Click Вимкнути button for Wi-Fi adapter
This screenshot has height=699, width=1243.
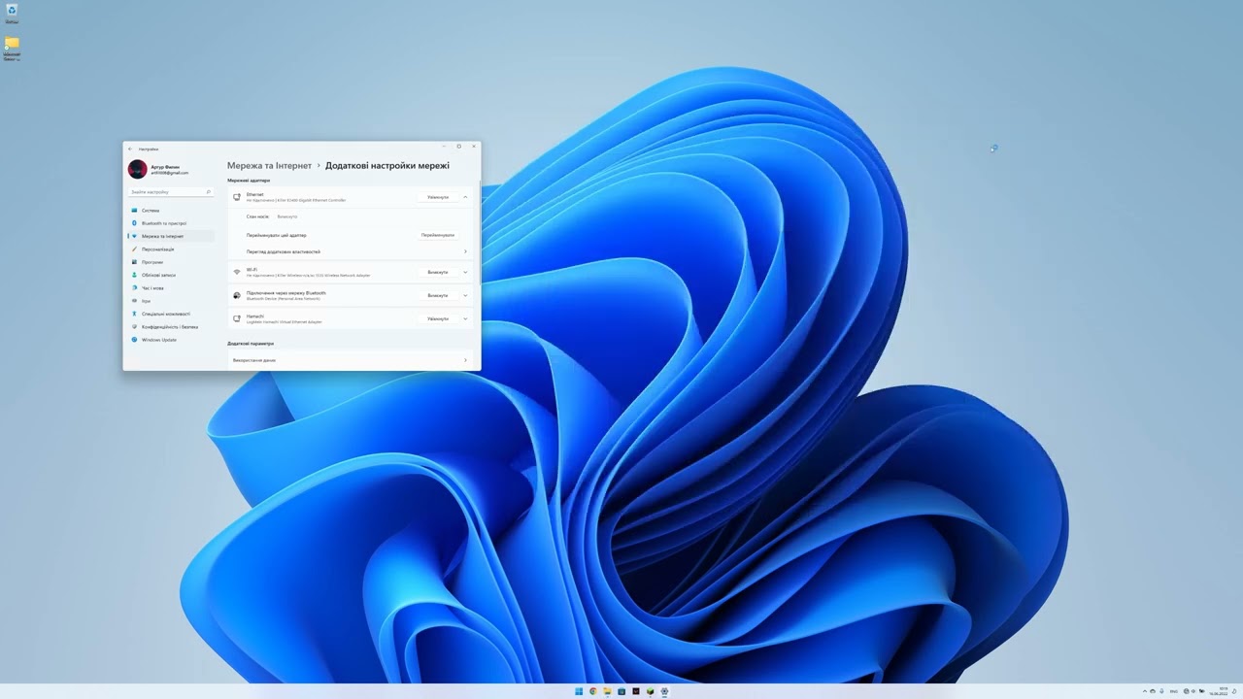[x=438, y=272]
